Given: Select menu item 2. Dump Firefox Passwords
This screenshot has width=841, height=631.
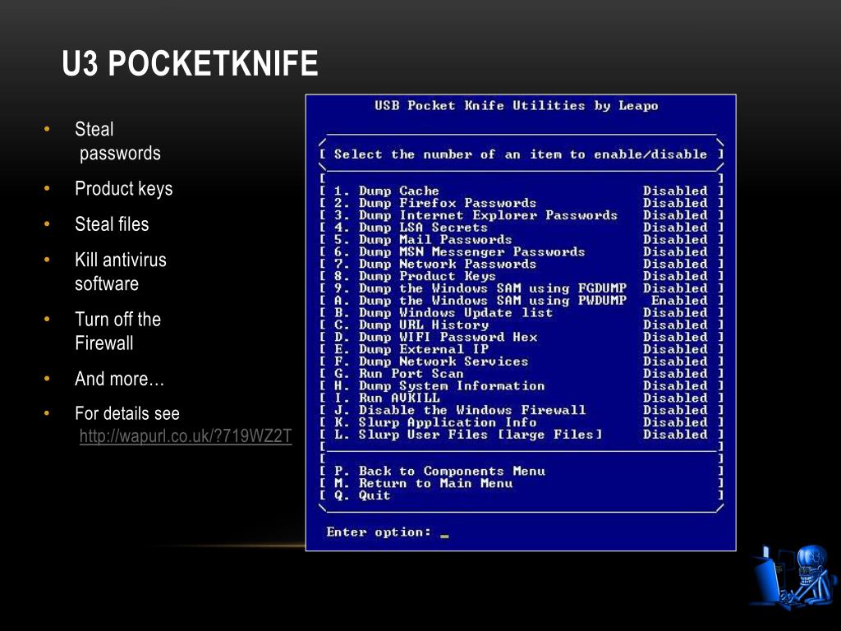Looking at the screenshot, I should coord(435,204).
